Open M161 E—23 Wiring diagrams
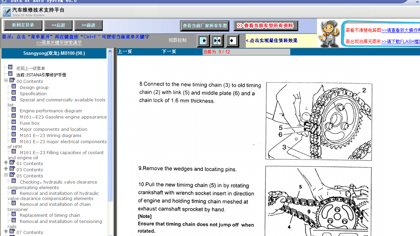This screenshot has width=420, height=236. [x=51, y=135]
